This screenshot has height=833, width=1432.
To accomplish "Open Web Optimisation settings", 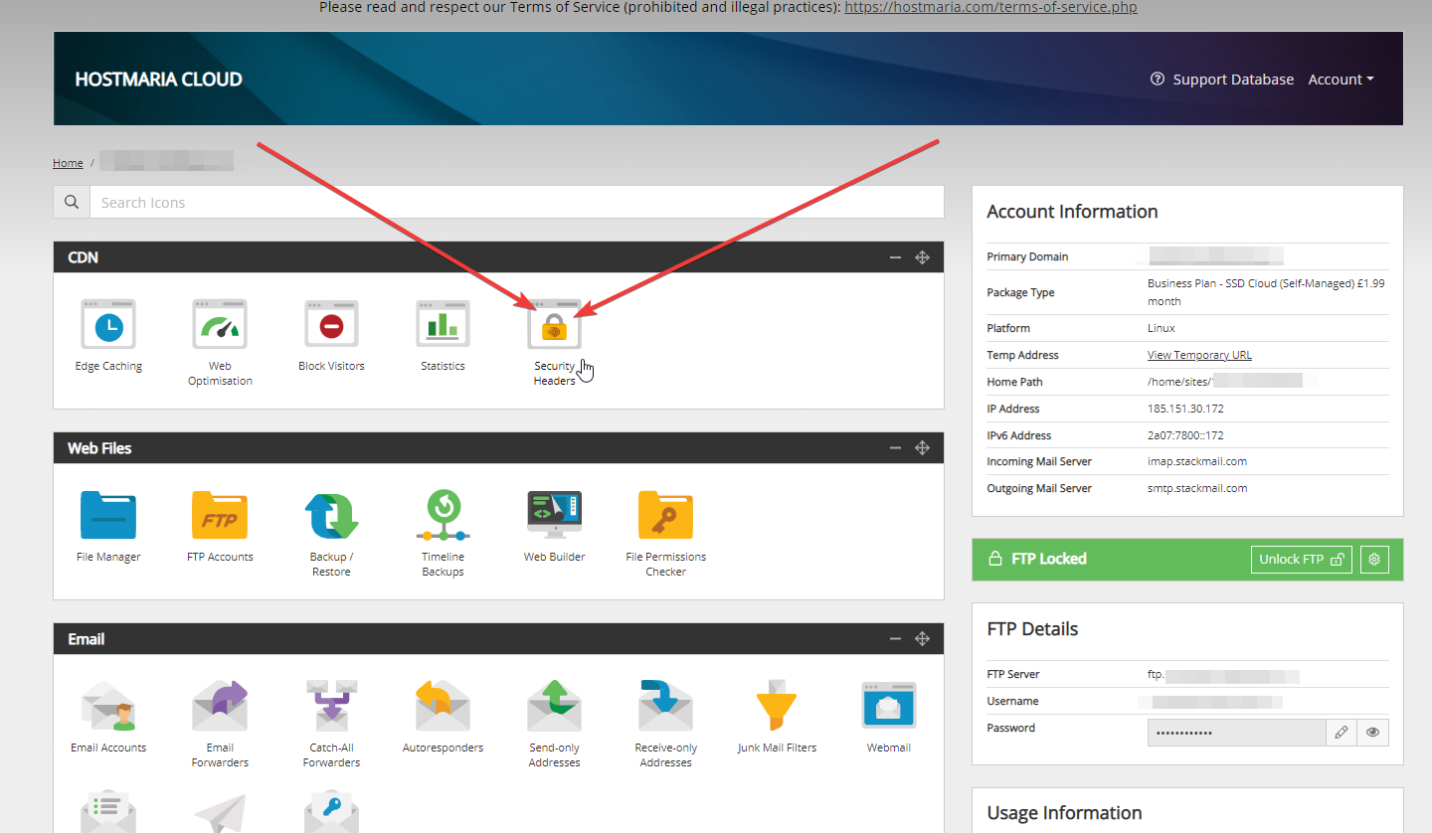I will click(220, 325).
